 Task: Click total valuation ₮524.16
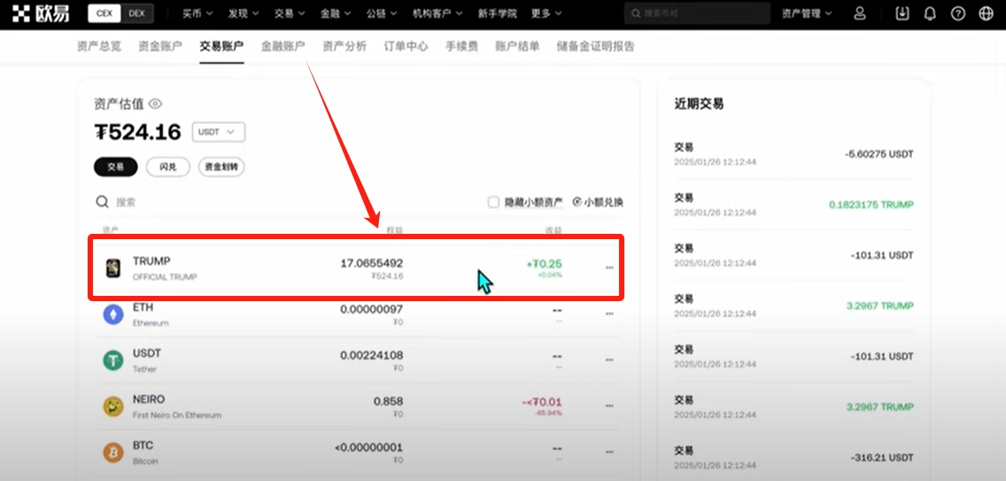point(138,132)
